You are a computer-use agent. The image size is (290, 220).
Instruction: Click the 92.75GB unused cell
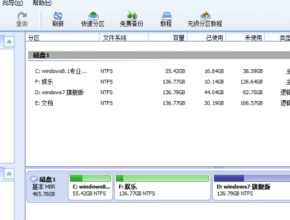pos(253,93)
